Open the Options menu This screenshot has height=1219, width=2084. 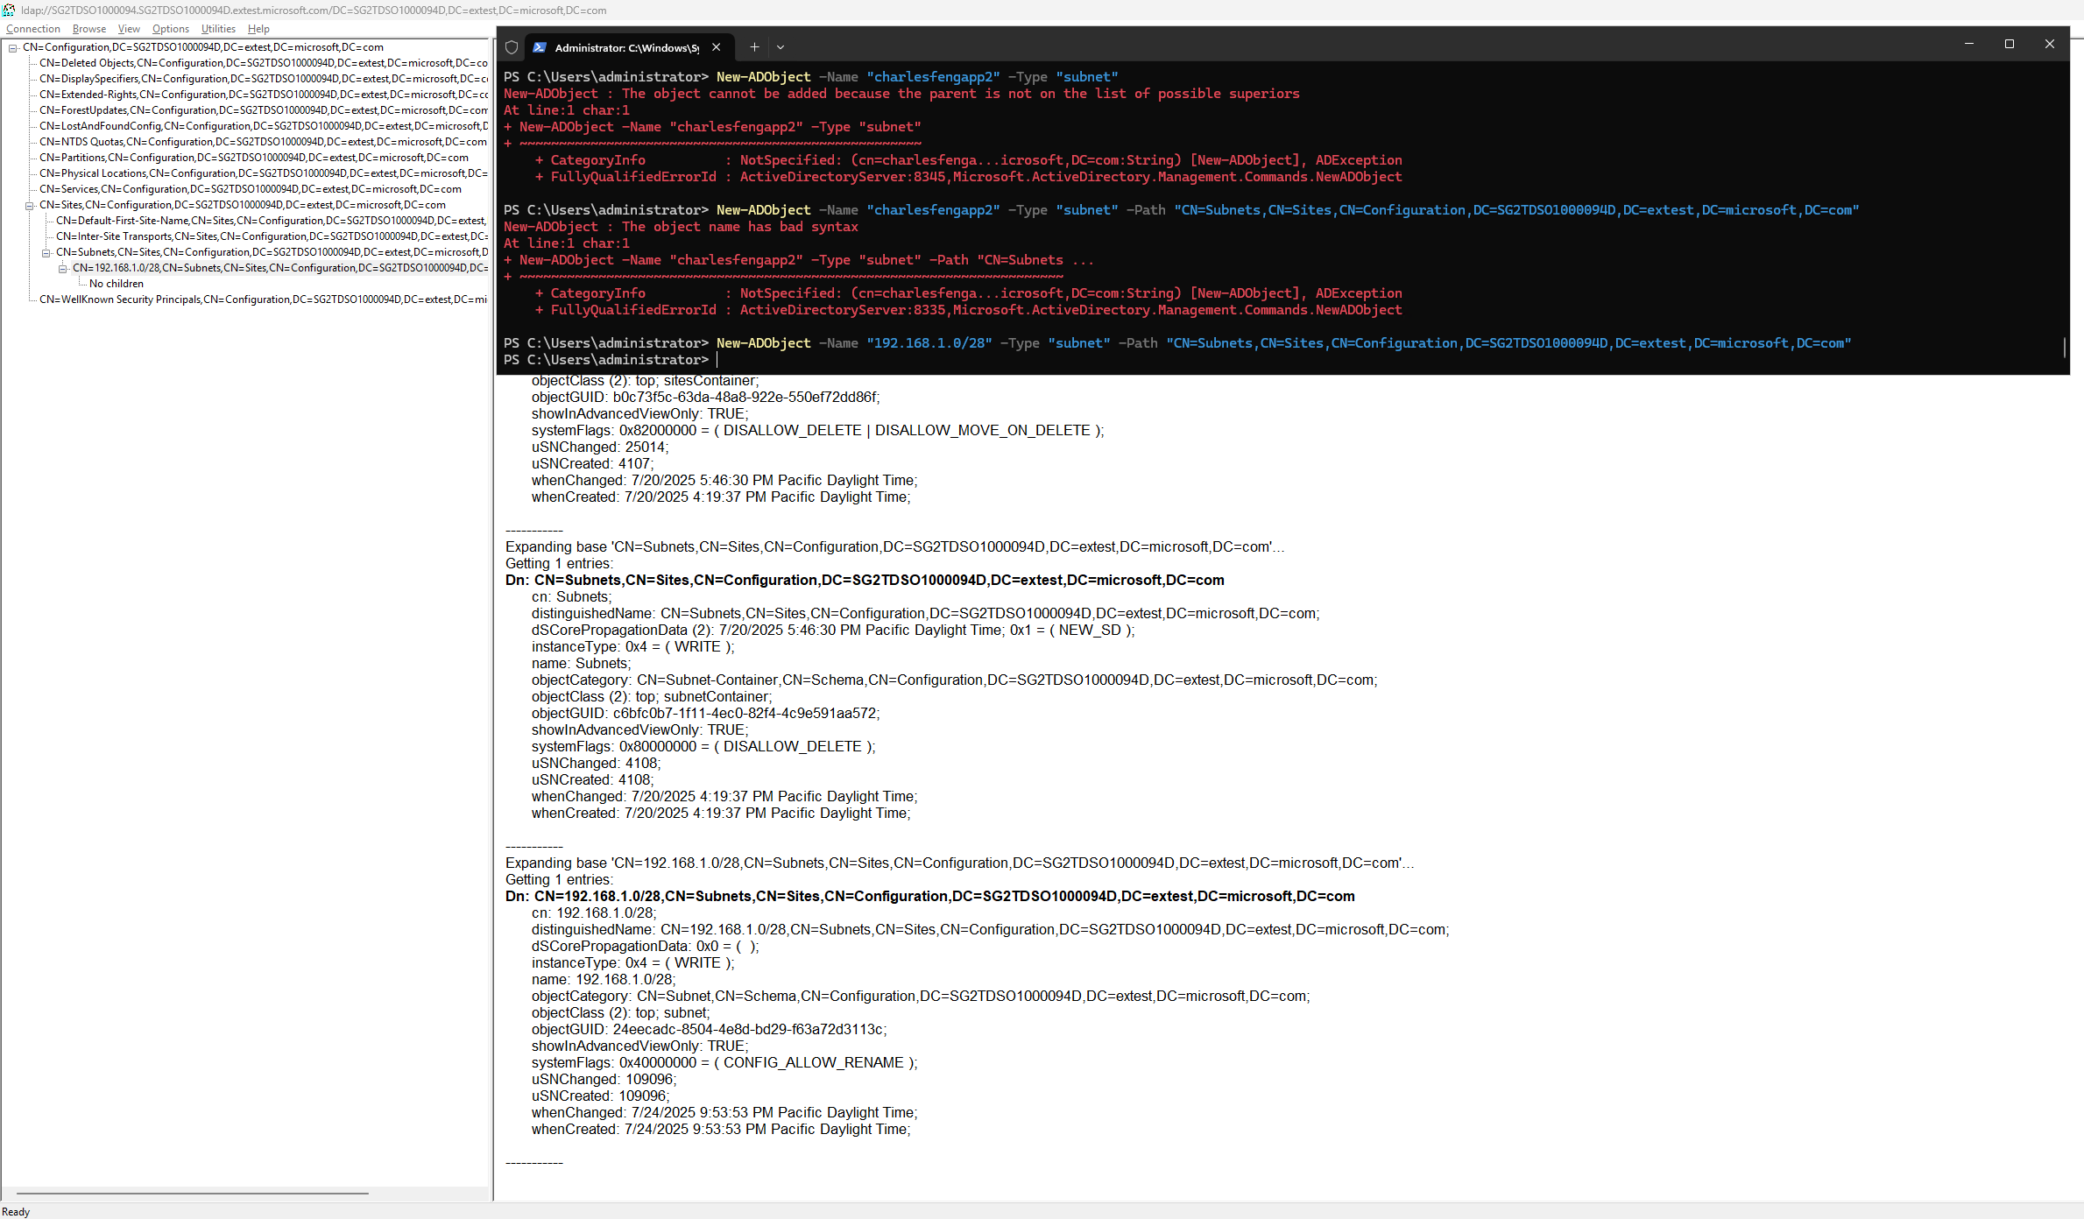[x=171, y=29]
